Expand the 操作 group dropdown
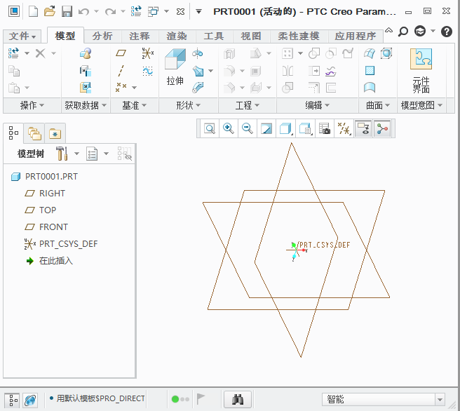The width and height of the screenshot is (460, 411). (32, 105)
